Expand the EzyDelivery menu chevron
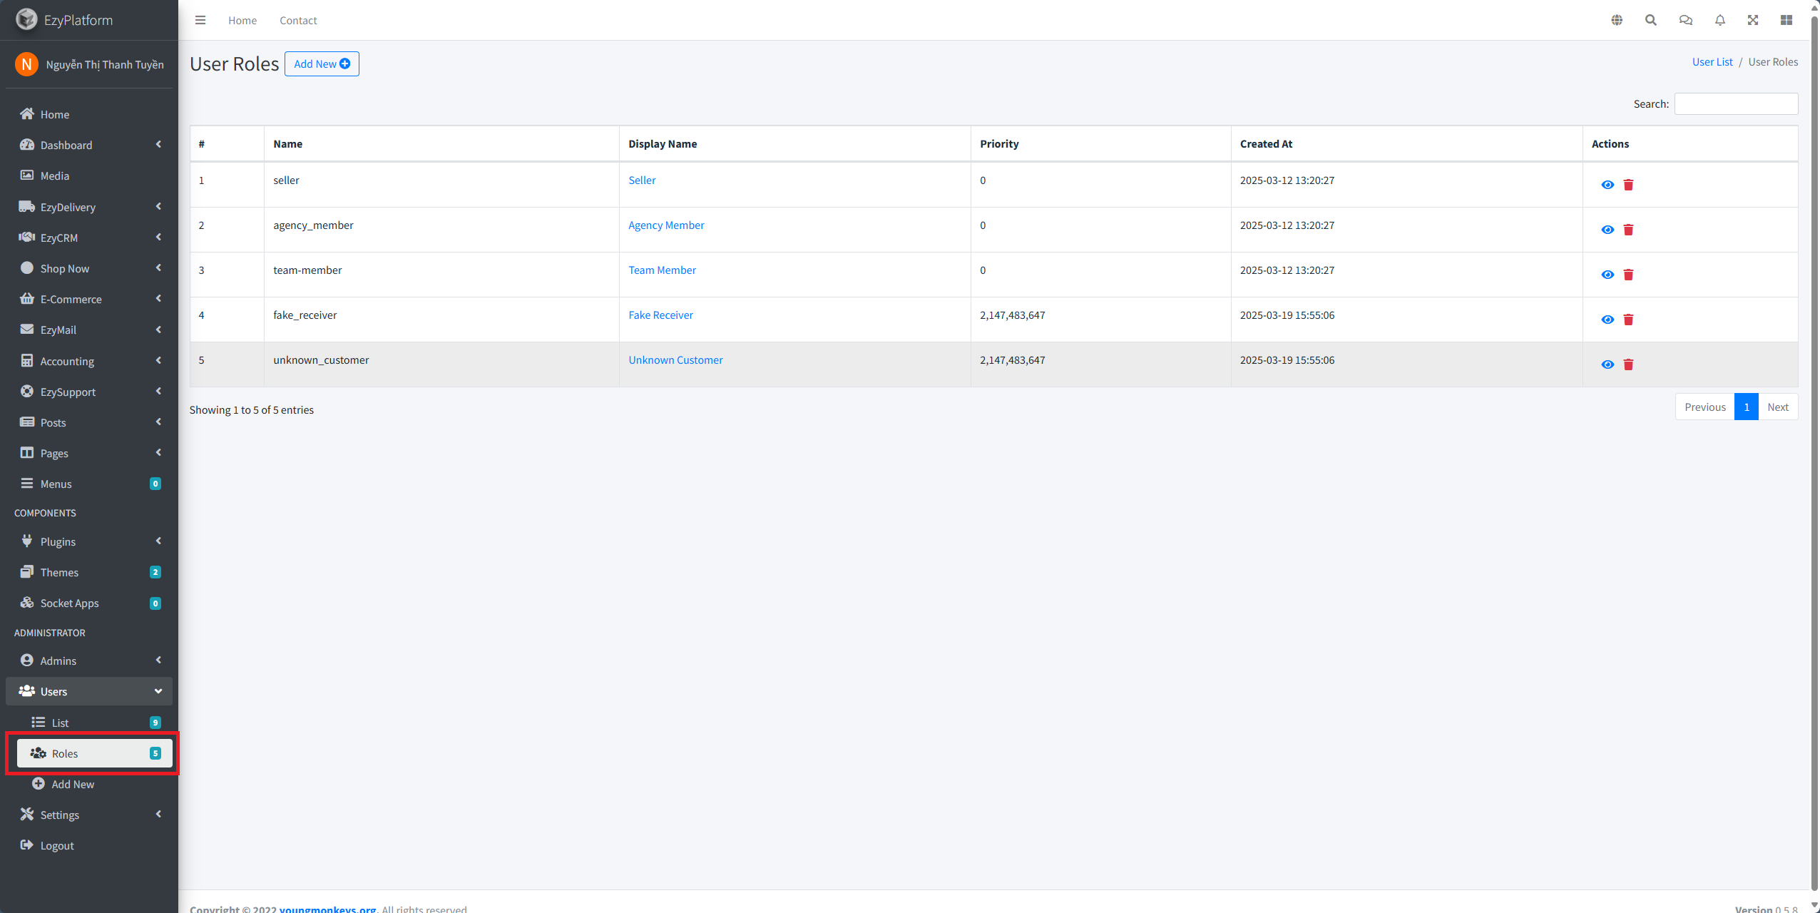The width and height of the screenshot is (1820, 913). (158, 206)
